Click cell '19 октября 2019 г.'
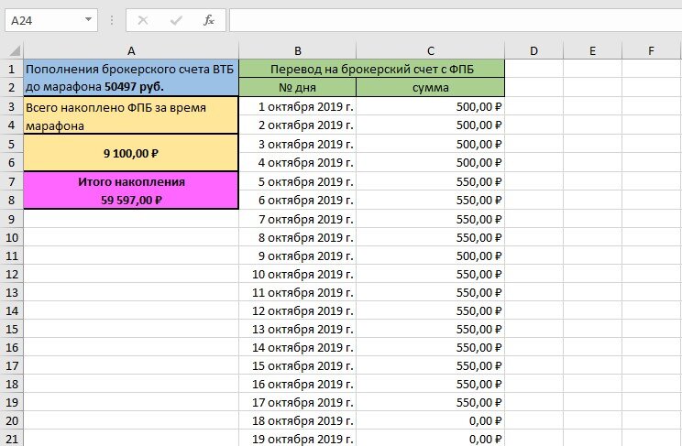The height and width of the screenshot is (446, 682). pos(298,438)
